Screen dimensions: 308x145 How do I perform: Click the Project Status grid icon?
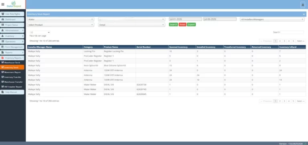[3, 25]
